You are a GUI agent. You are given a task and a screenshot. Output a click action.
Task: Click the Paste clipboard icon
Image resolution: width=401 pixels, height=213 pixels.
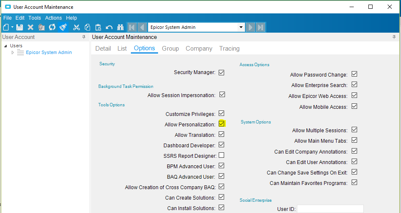(98, 27)
